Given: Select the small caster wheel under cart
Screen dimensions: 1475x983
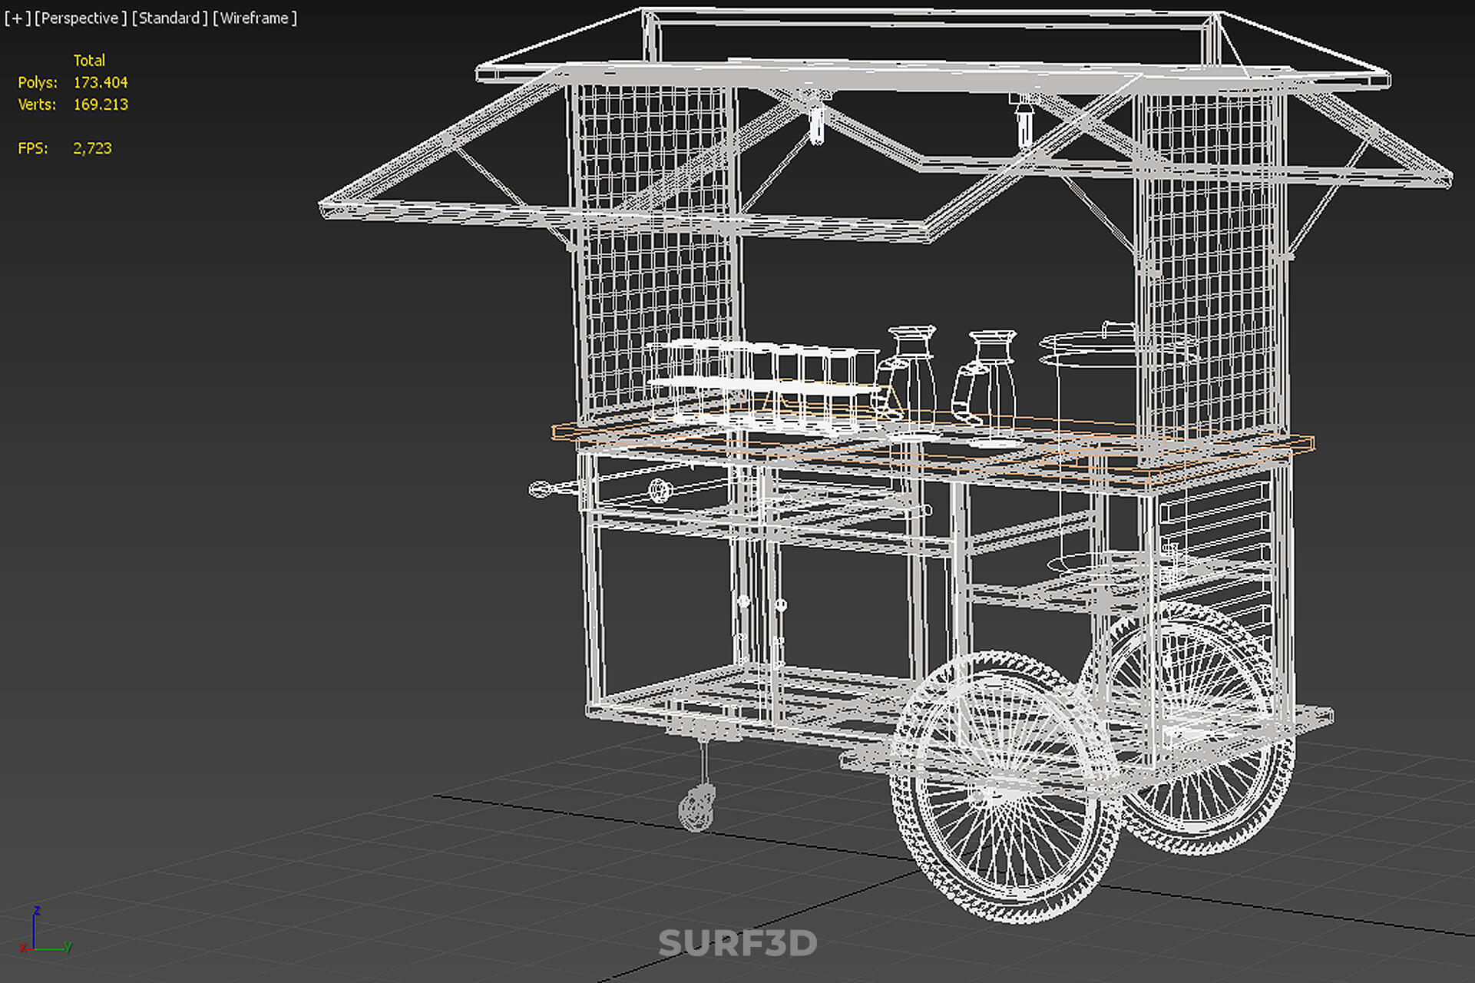Looking at the screenshot, I should 697,807.
